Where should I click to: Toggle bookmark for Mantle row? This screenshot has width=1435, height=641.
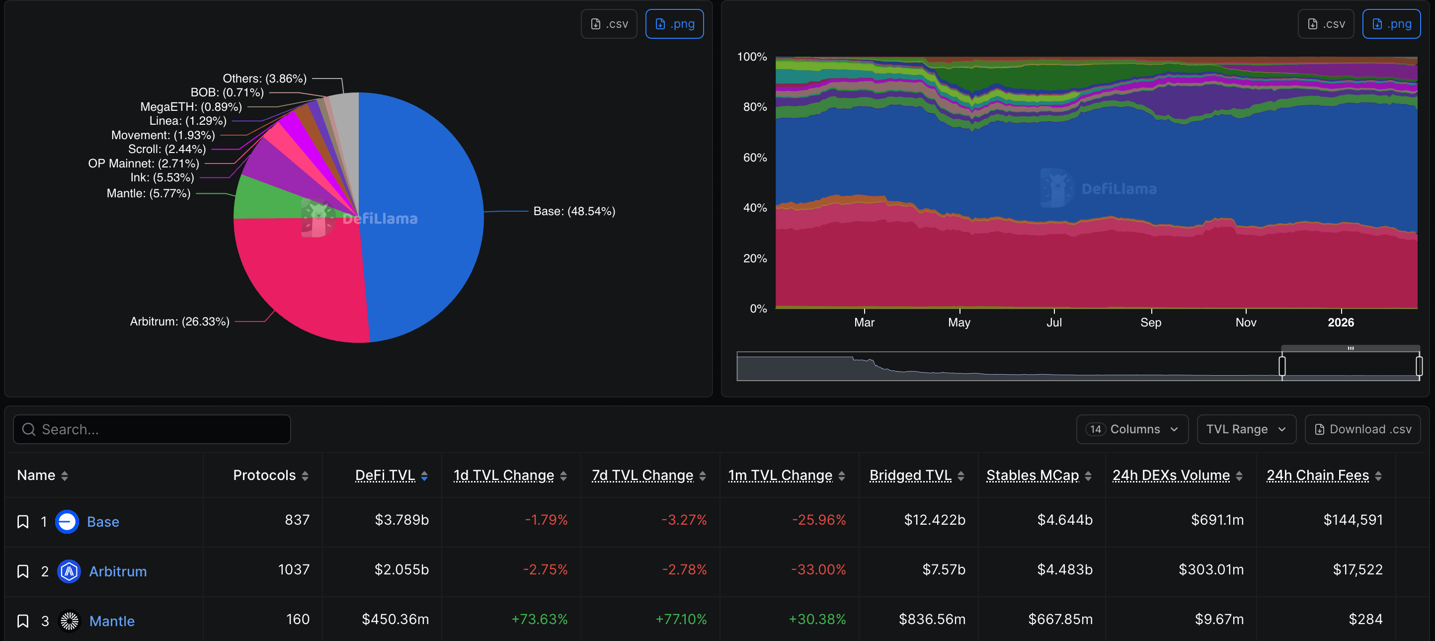23,621
